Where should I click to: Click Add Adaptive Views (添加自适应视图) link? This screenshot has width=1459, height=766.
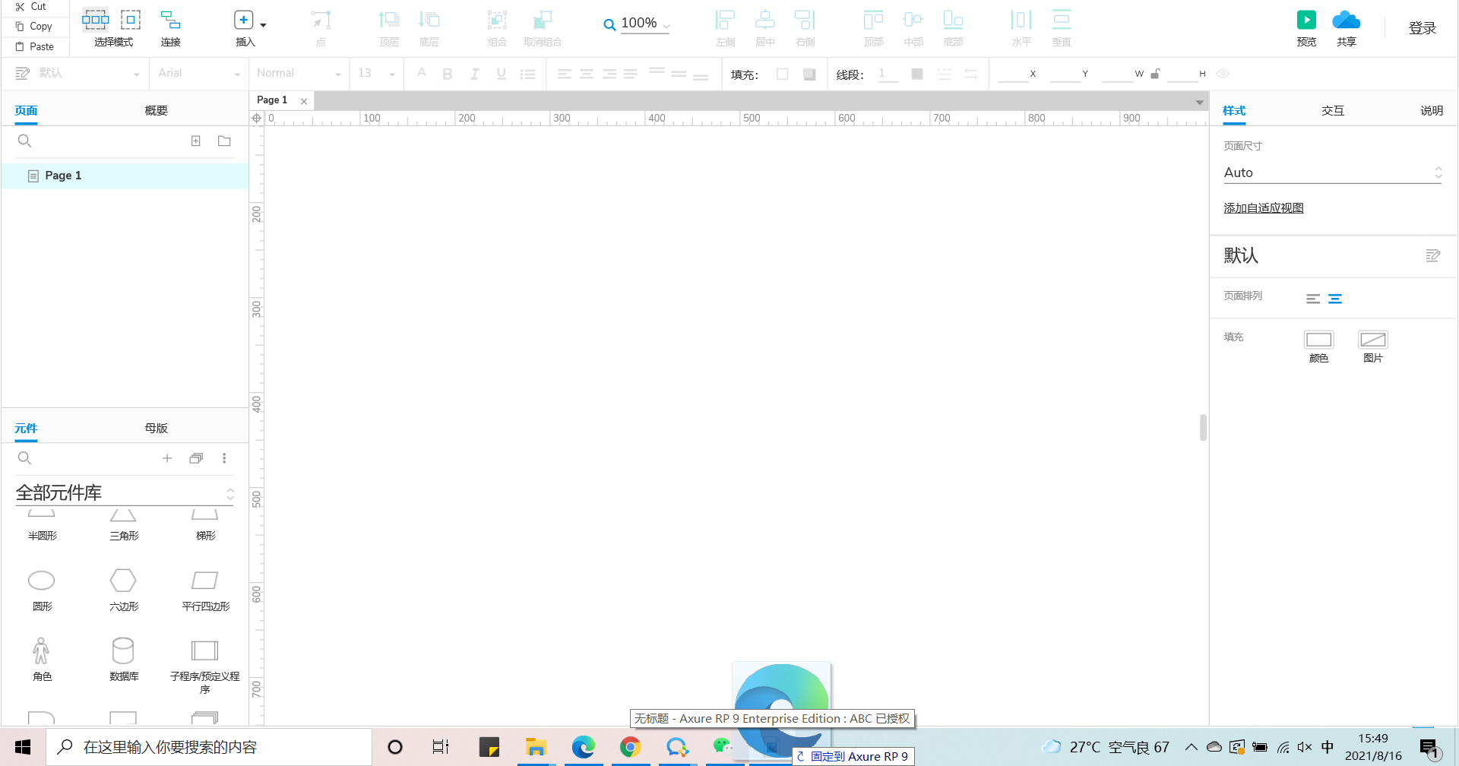coord(1263,208)
